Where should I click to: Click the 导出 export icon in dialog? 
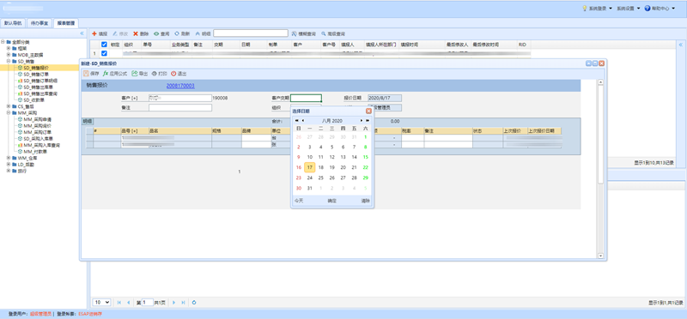pyautogui.click(x=135, y=74)
